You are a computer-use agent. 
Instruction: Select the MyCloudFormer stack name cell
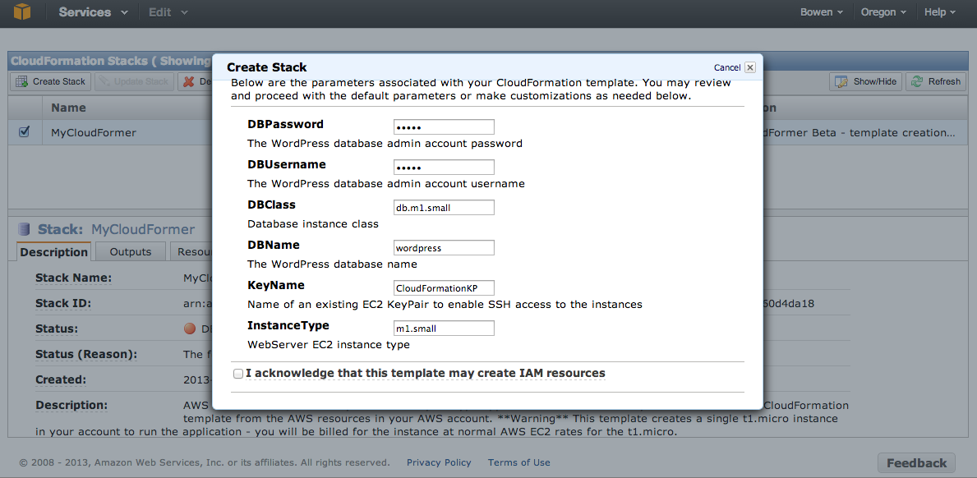pyautogui.click(x=94, y=132)
